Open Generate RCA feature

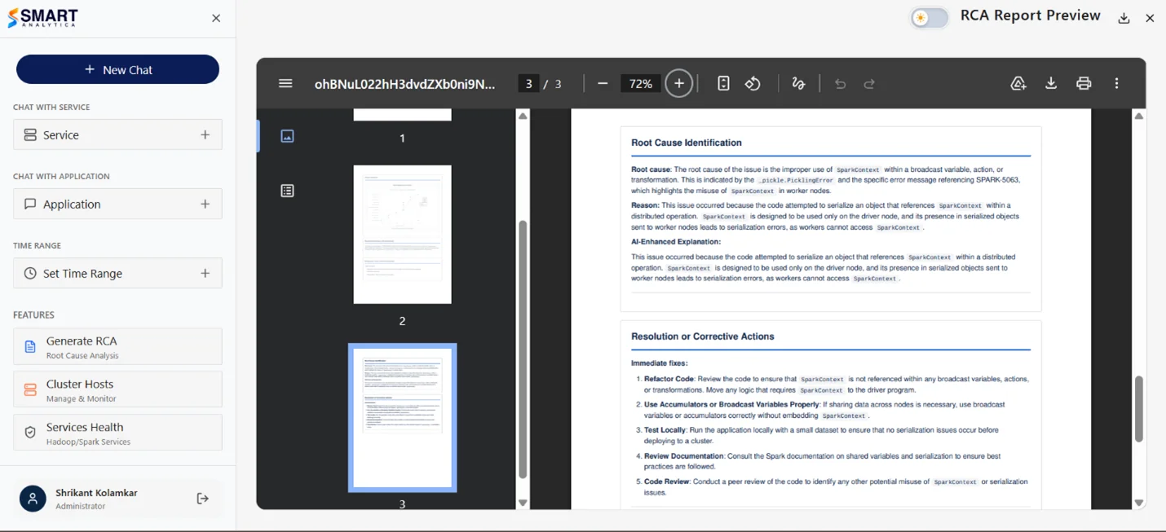click(117, 346)
